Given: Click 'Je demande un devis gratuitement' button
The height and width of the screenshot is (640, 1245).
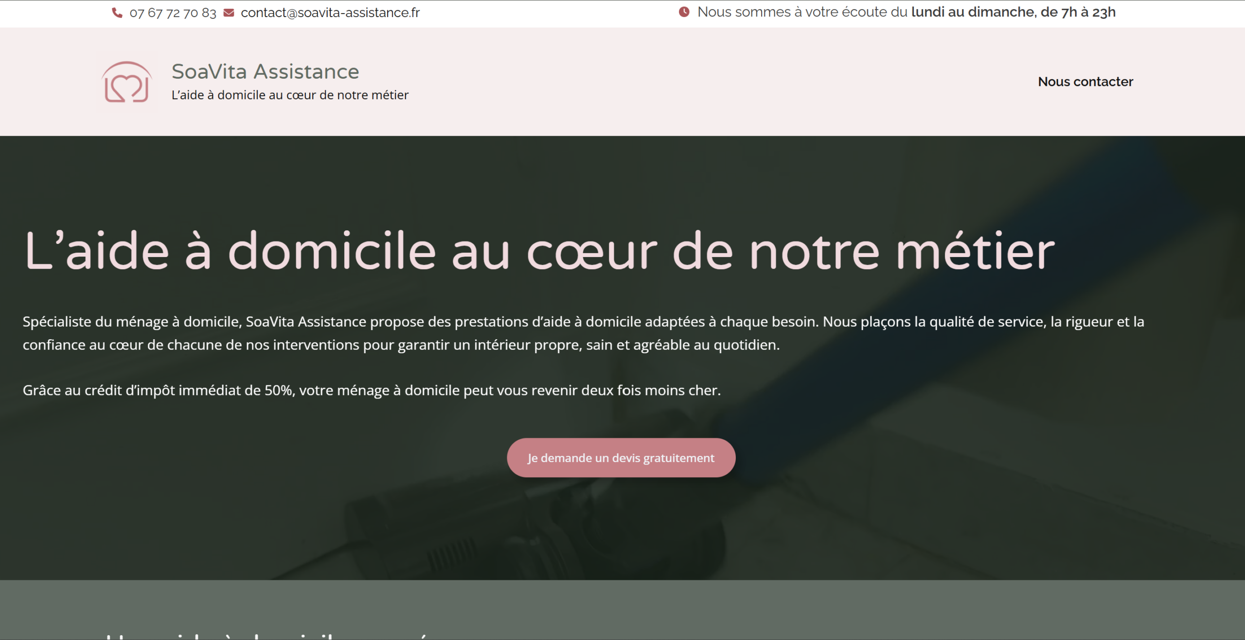Looking at the screenshot, I should (621, 458).
